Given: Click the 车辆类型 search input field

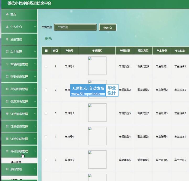Looking at the screenshot, I should point(75,27).
